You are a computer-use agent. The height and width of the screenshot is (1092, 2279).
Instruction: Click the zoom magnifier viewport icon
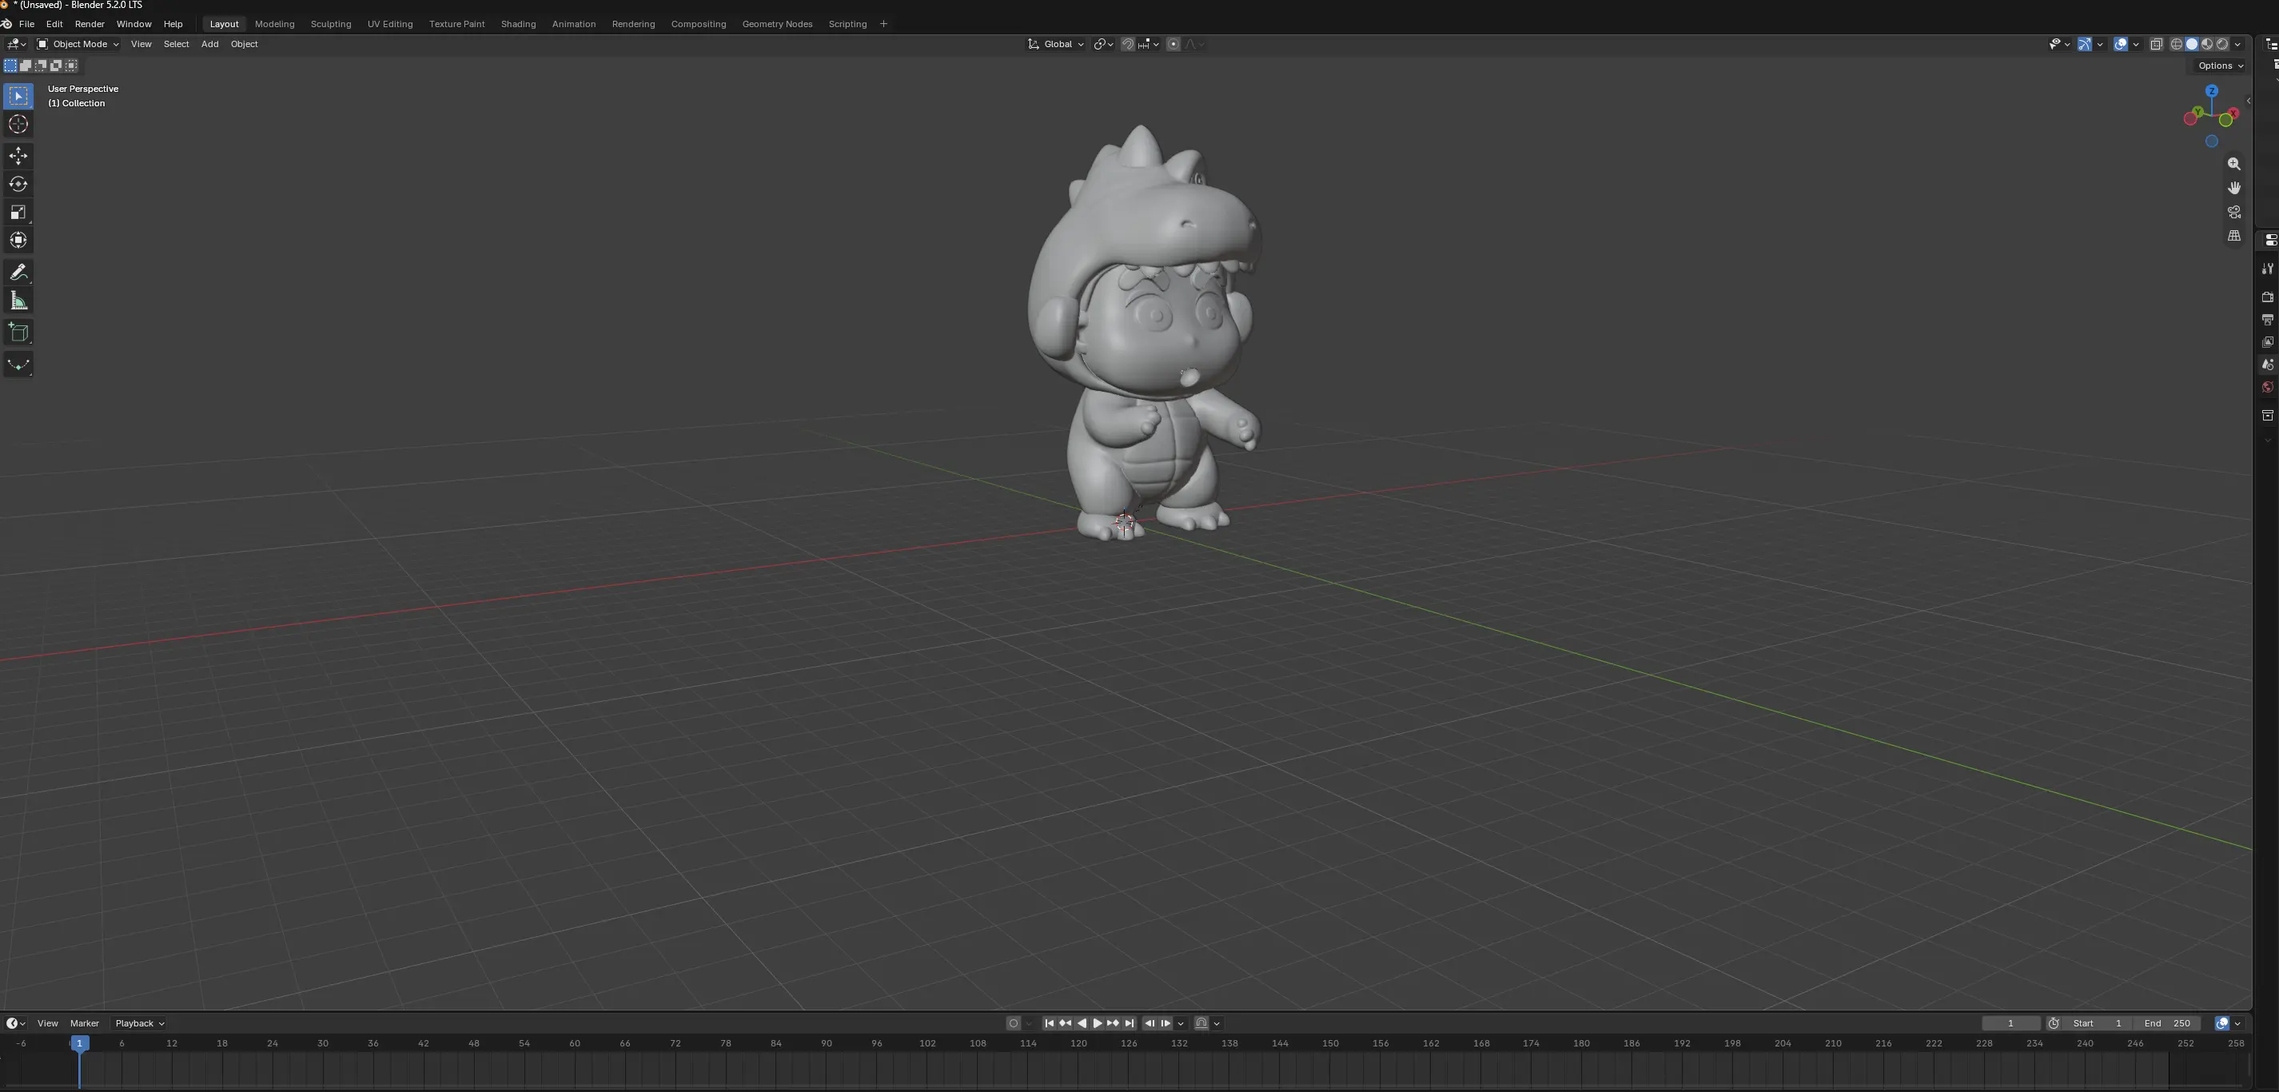point(2234,164)
